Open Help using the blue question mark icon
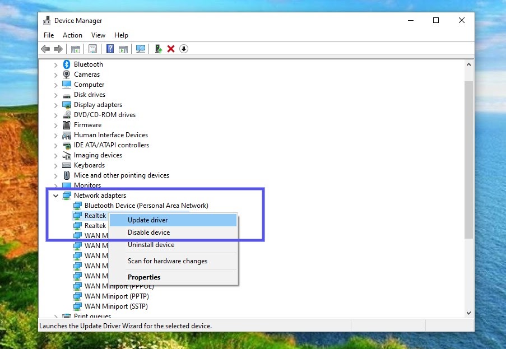Viewport: 506px width, 349px height. pos(110,49)
